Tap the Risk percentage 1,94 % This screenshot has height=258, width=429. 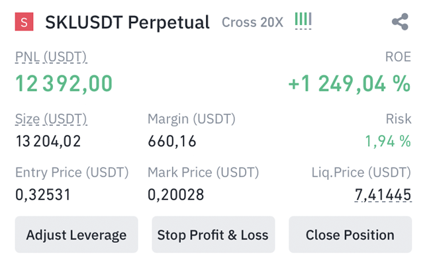tap(388, 142)
